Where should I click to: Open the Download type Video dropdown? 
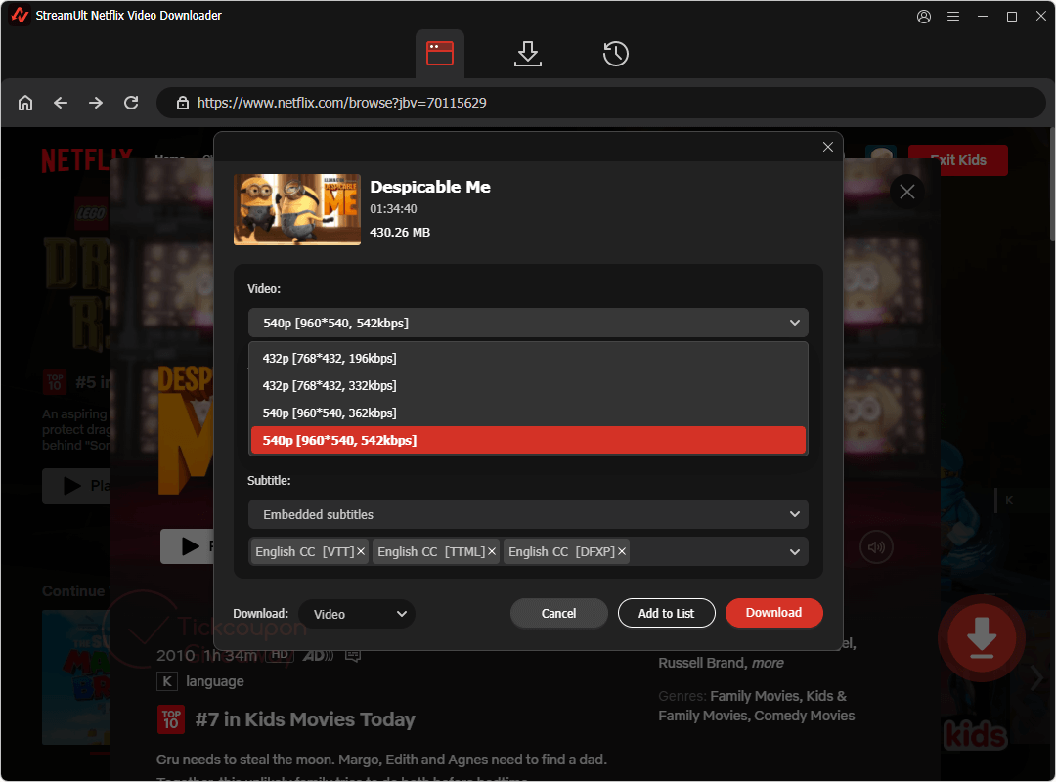(357, 614)
